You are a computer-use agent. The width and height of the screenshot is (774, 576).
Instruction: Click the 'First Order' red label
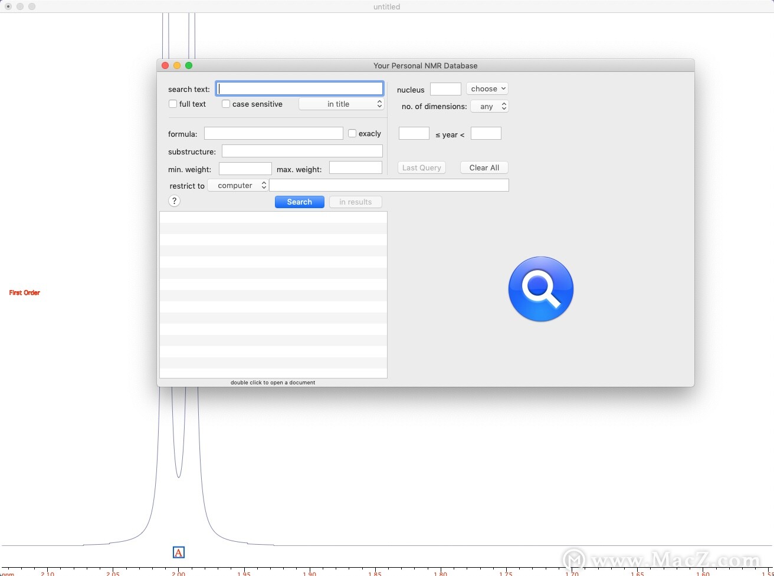point(25,292)
